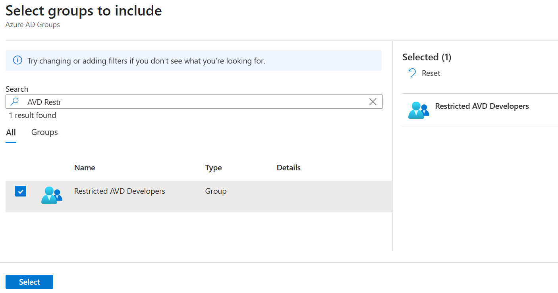Click the Select button
This screenshot has height=293, width=558.
29,282
